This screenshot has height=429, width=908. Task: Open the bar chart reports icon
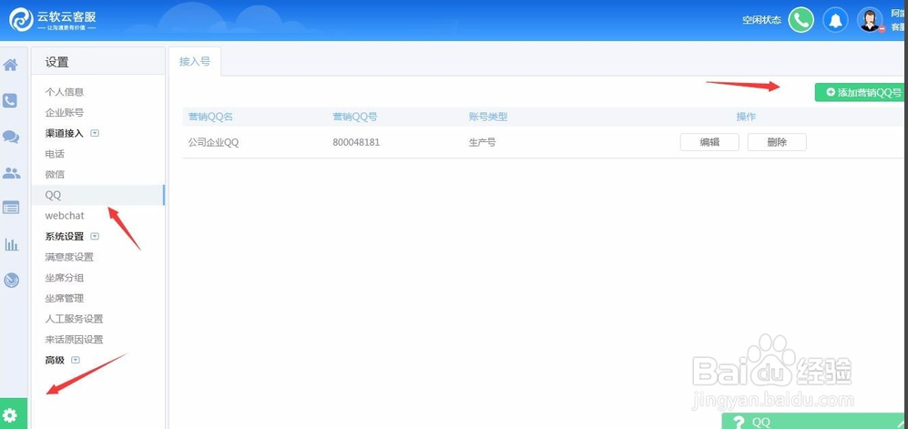pos(12,244)
